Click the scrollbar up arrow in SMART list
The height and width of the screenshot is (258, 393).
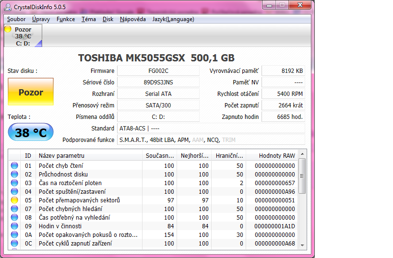302,154
